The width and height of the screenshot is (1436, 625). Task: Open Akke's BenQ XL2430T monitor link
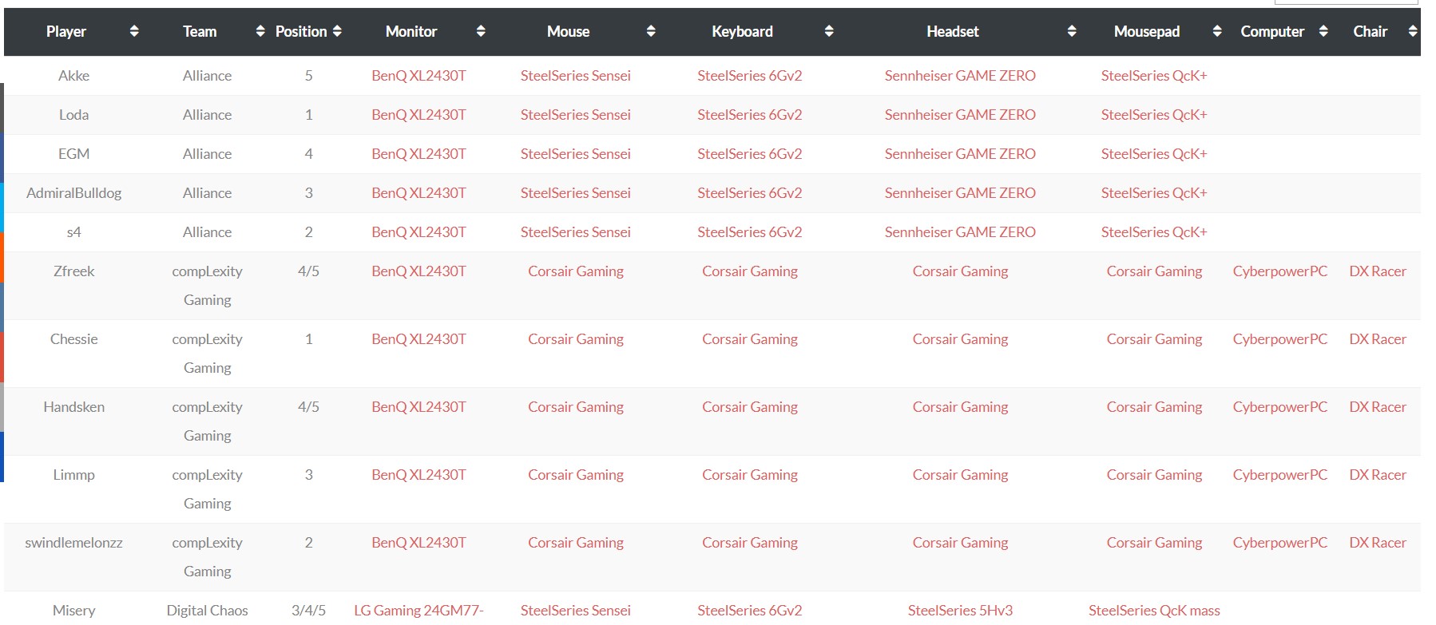pos(419,76)
